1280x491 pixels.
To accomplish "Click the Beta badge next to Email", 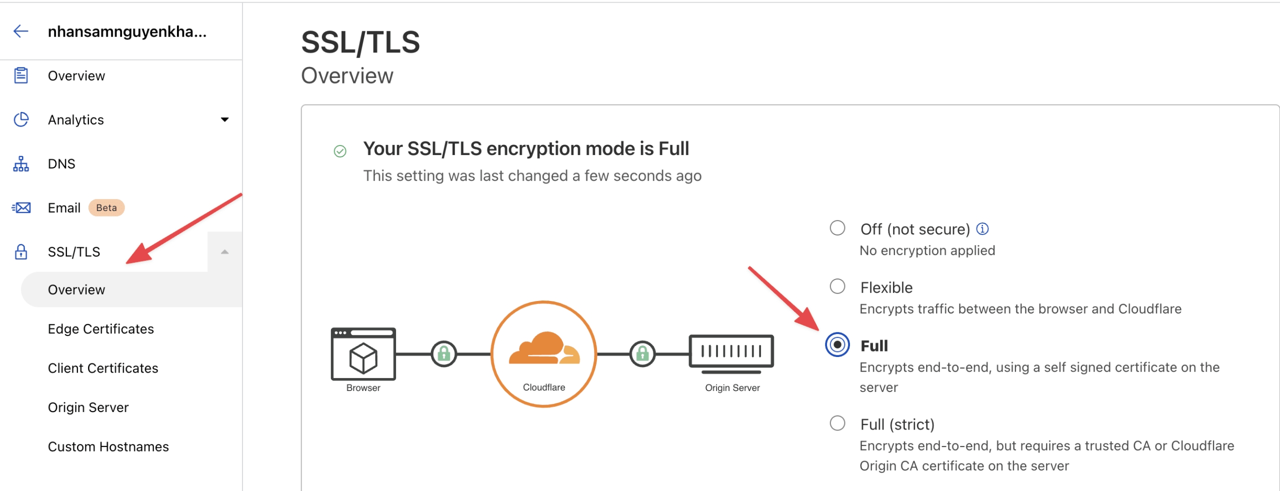I will tap(106, 207).
